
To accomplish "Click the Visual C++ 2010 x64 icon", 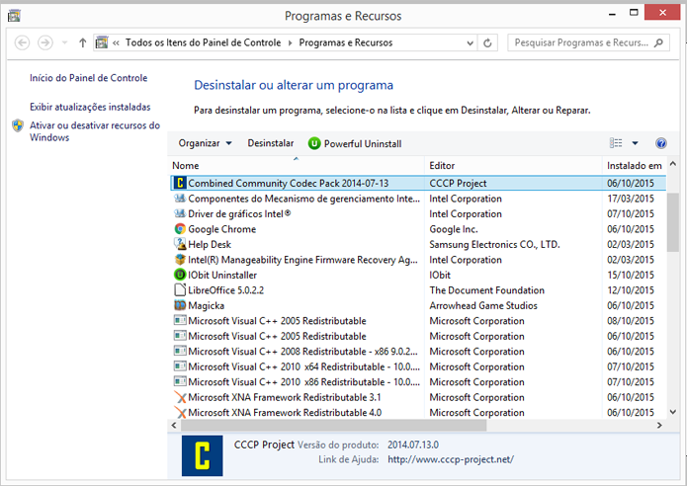I will click(180, 366).
